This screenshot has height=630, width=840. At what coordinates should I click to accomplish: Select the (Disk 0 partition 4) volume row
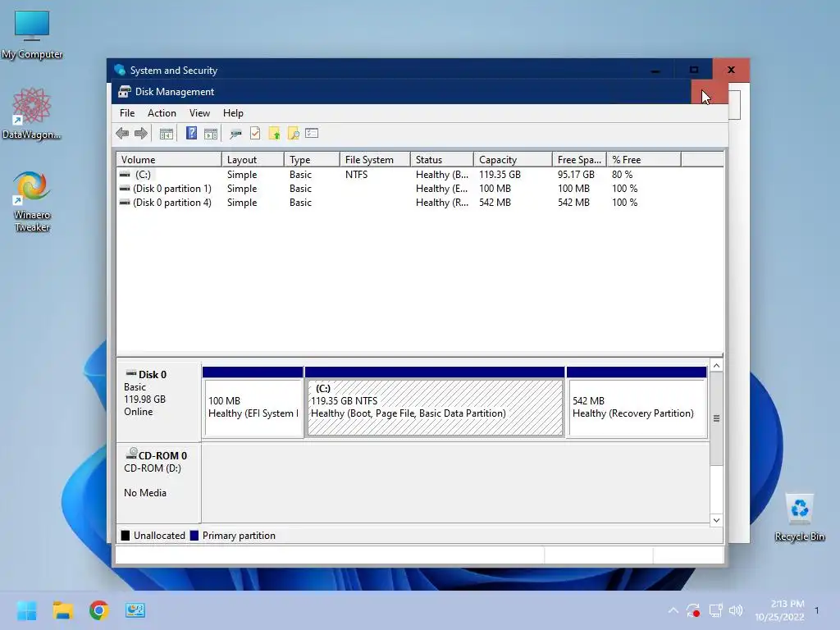click(420, 203)
